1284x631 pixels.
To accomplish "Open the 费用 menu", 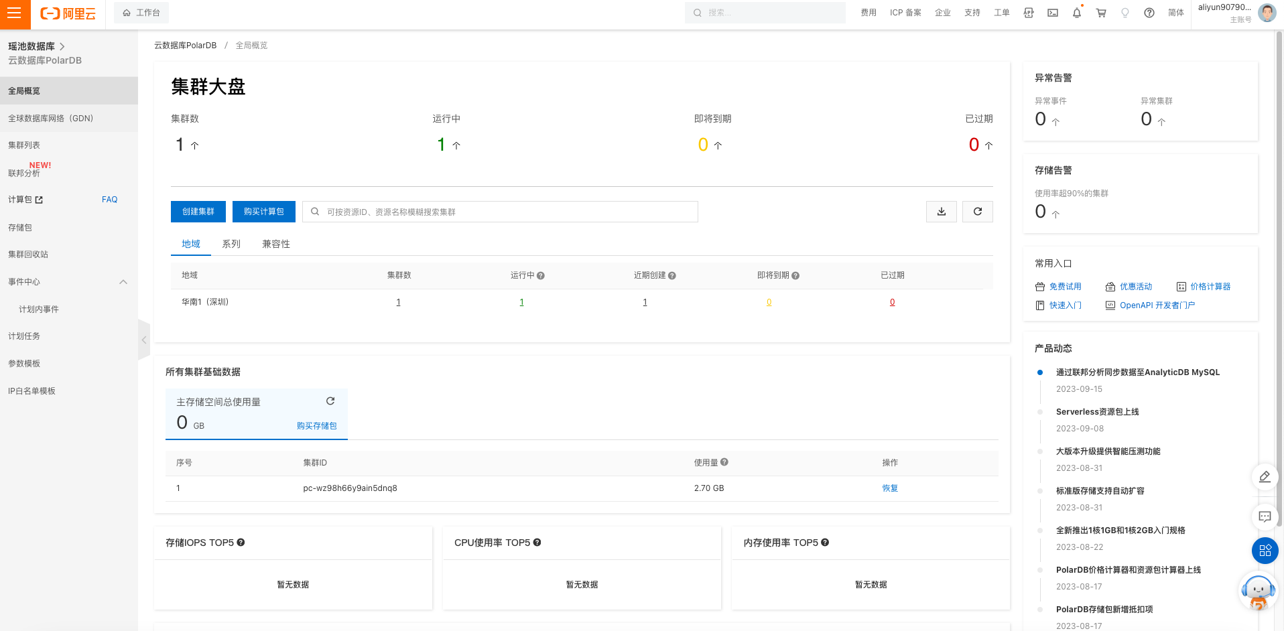I will (x=869, y=13).
